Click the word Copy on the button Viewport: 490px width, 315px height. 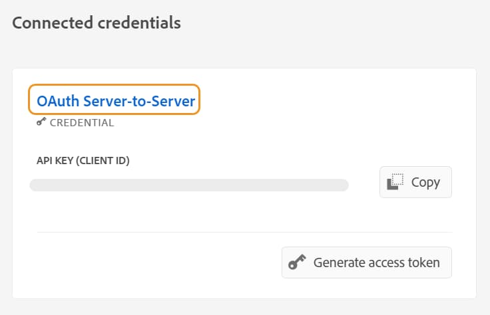pos(425,182)
